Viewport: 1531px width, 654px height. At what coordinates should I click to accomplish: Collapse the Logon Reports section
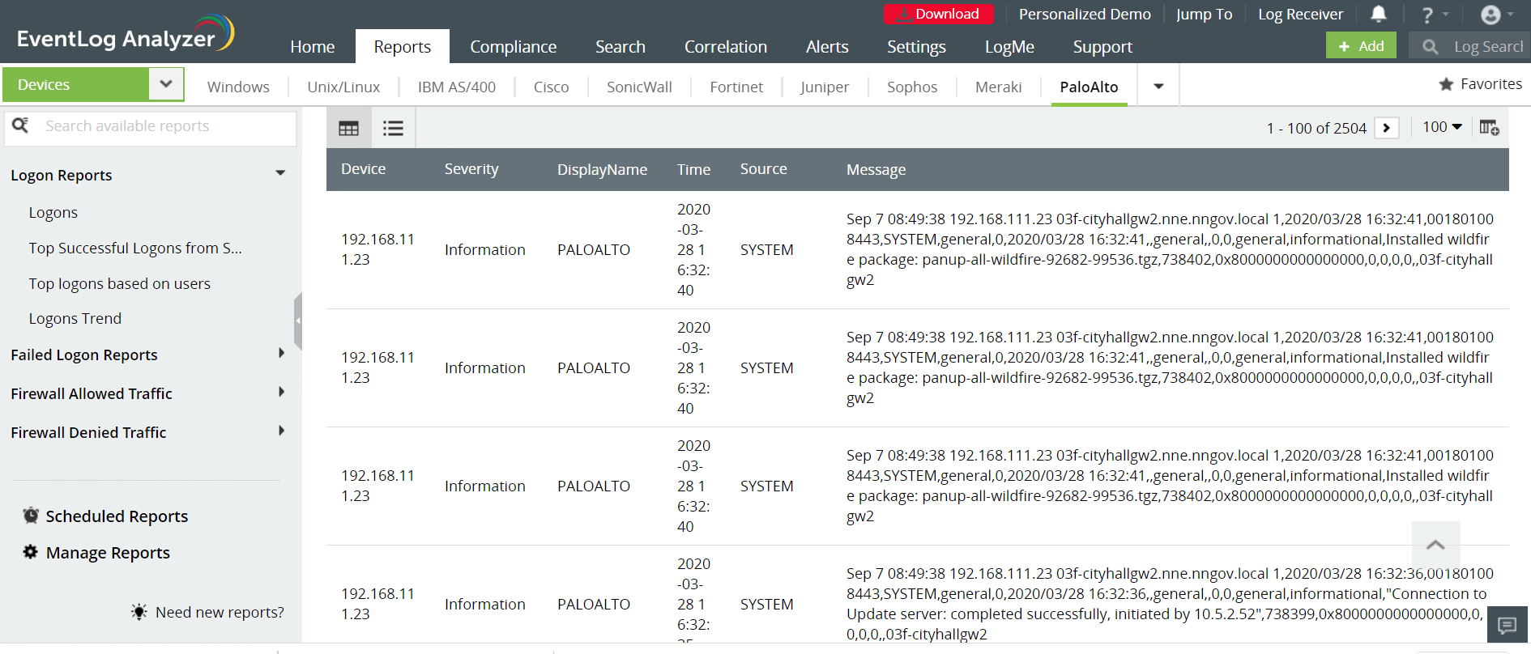[x=280, y=173]
